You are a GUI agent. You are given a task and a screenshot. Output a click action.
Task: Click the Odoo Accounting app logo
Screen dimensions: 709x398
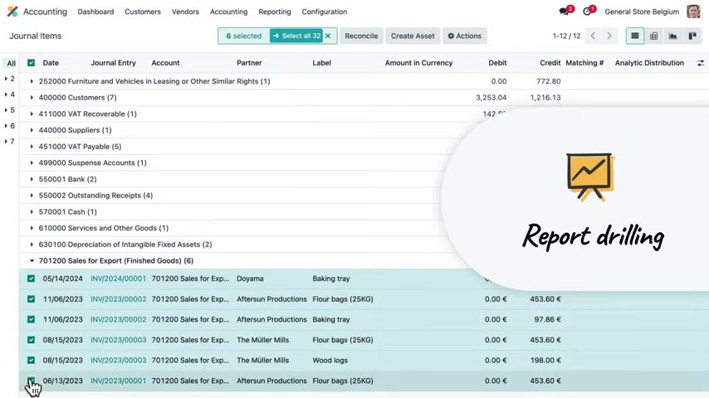tap(12, 12)
